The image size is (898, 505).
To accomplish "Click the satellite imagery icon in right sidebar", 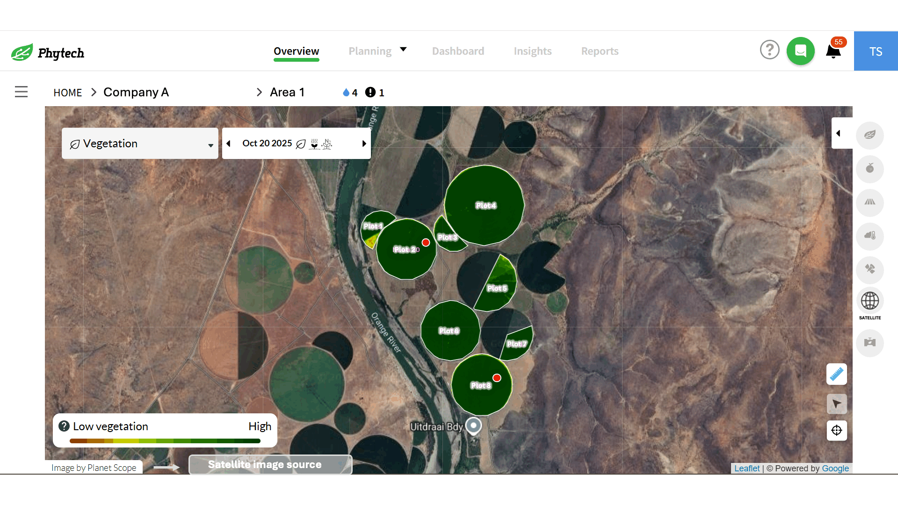I will pyautogui.click(x=870, y=270).
